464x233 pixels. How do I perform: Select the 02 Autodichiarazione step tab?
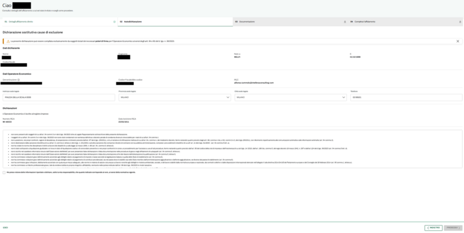point(175,22)
